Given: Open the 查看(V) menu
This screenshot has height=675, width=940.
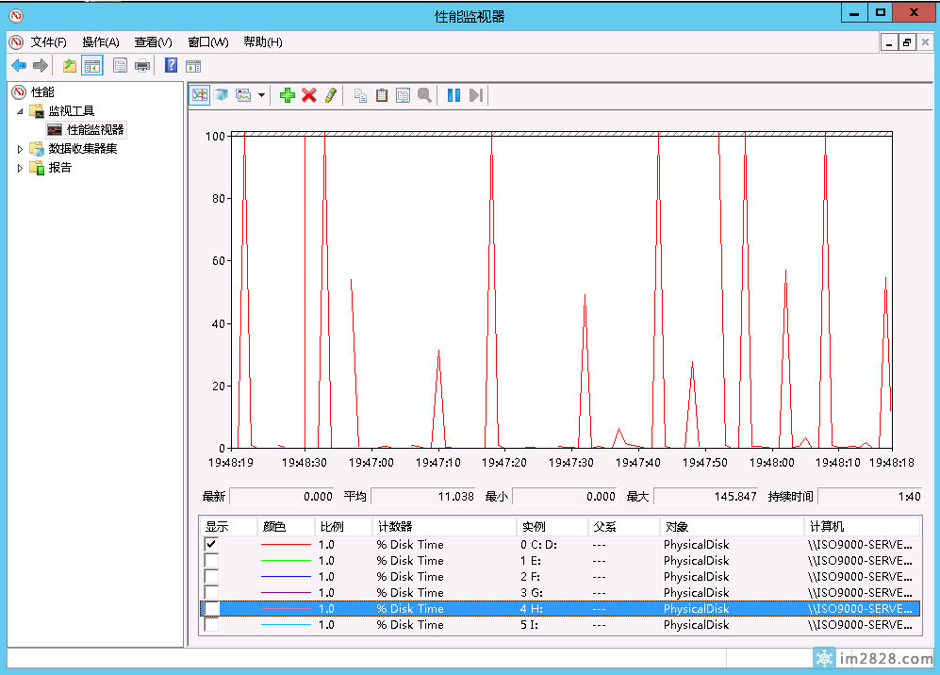Looking at the screenshot, I should tap(153, 42).
